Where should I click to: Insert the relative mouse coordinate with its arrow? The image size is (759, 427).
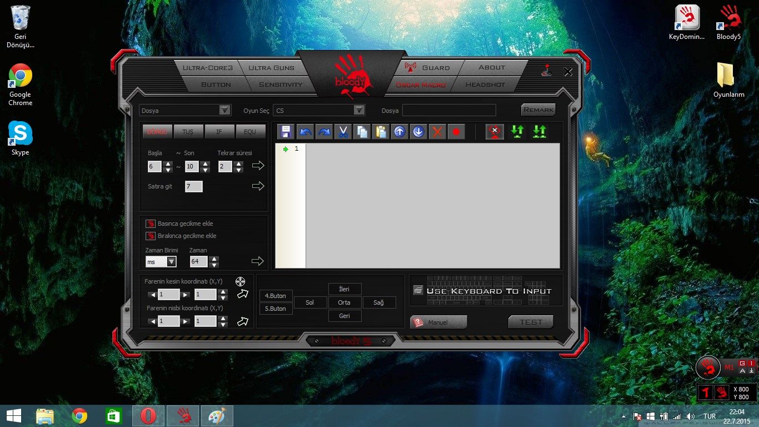(x=243, y=321)
